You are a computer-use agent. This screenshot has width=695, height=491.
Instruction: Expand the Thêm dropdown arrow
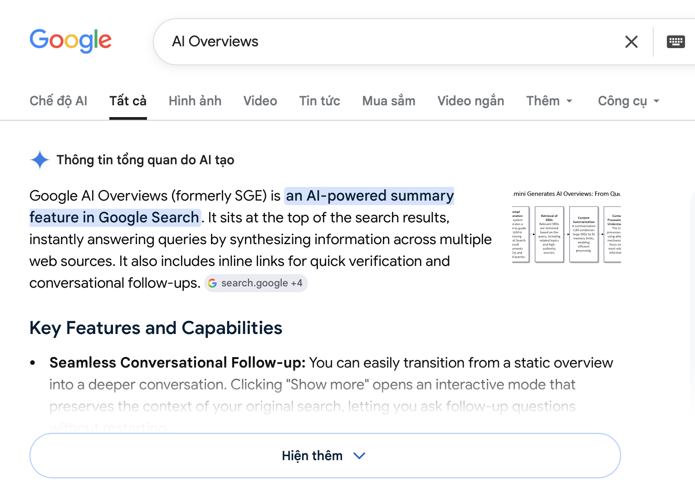pos(569,101)
